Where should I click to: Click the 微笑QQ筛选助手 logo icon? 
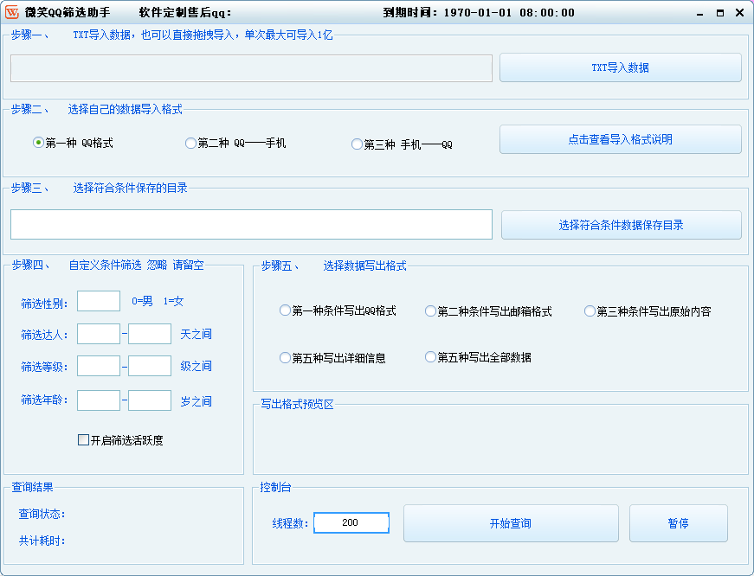[x=12, y=10]
